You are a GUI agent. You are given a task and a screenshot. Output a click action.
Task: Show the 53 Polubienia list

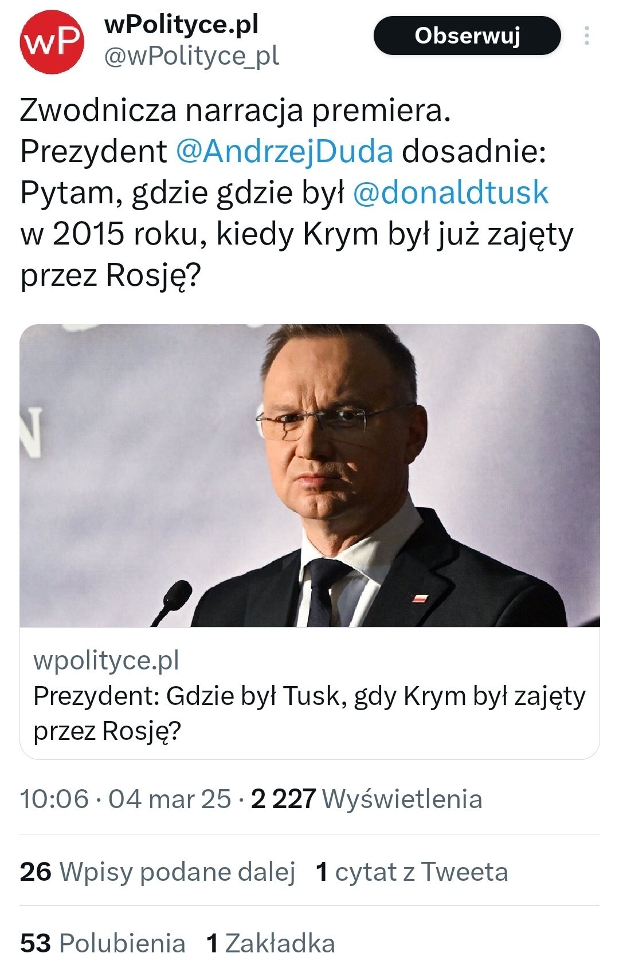coord(103,943)
